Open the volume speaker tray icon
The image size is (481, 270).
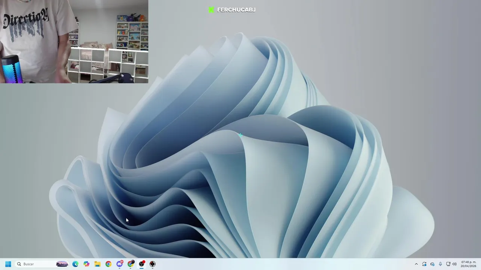pos(454,264)
